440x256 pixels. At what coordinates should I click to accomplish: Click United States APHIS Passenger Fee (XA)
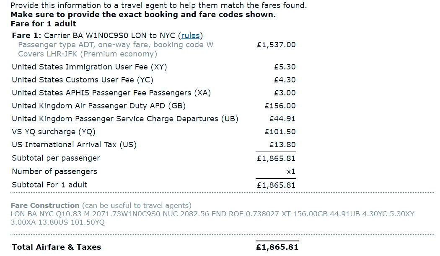(x=111, y=93)
